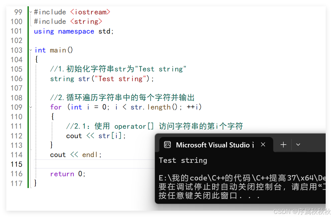Close the Microsoft Visual Studio console tab
The height and width of the screenshot is (217, 332).
click(x=263, y=145)
